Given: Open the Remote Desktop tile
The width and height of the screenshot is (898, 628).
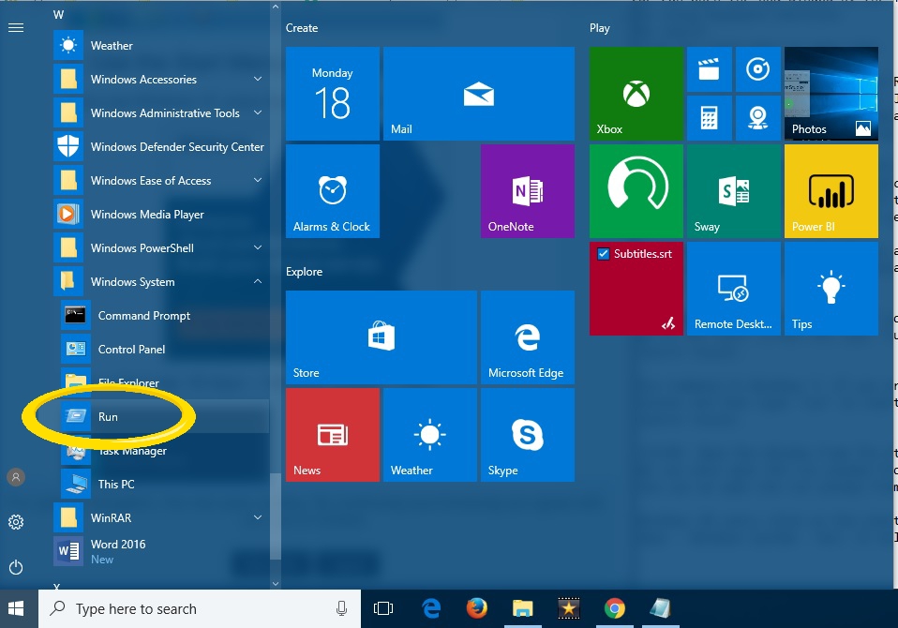Looking at the screenshot, I should (733, 288).
